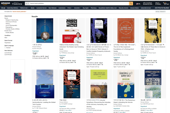Screen dimensions: 170x113
Task: Filter by History department
Action: 8,24
